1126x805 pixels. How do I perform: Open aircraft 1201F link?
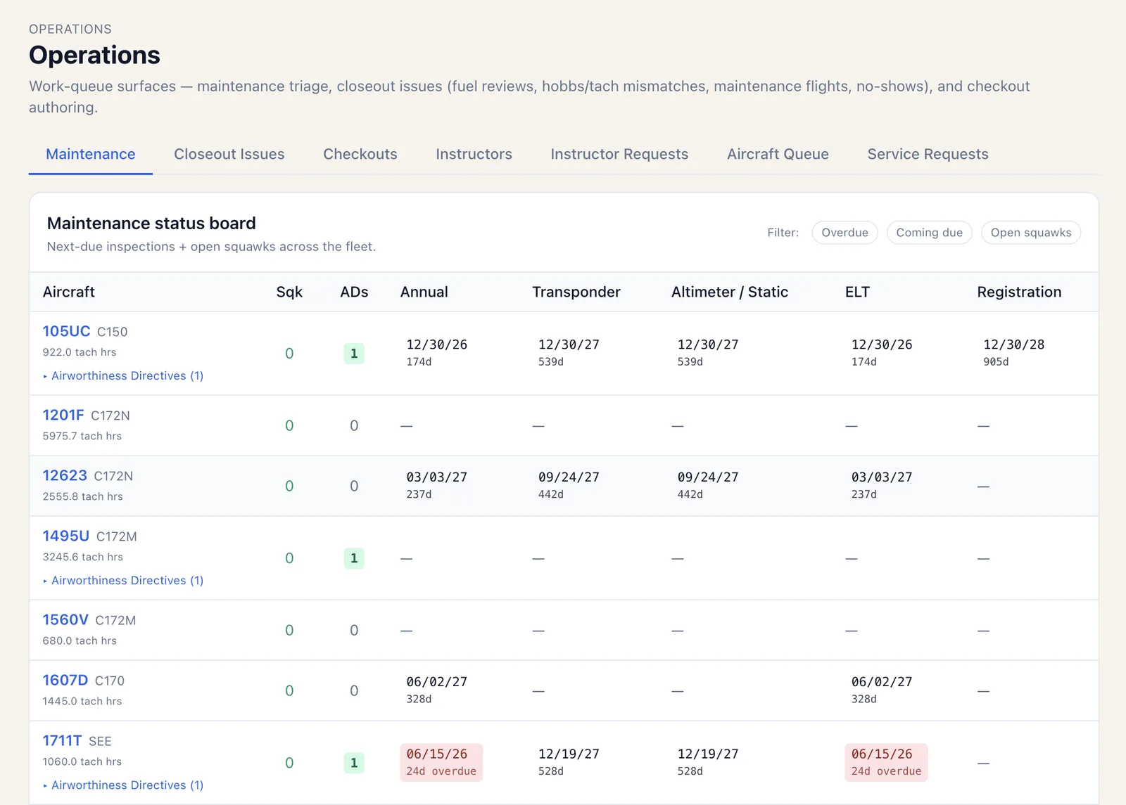(x=63, y=415)
